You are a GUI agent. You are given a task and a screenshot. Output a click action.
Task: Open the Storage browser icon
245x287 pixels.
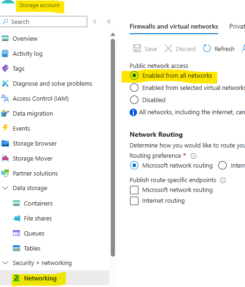click(5, 143)
